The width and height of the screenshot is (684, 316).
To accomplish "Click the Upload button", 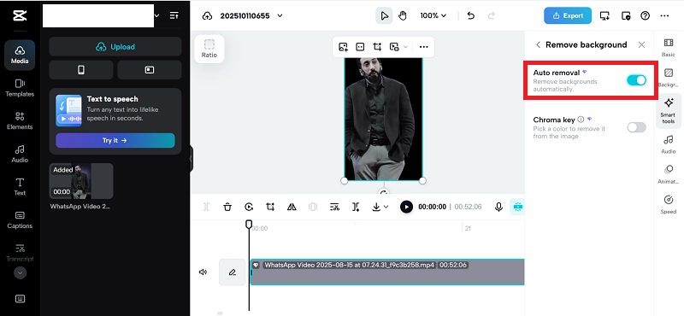I will tap(115, 47).
